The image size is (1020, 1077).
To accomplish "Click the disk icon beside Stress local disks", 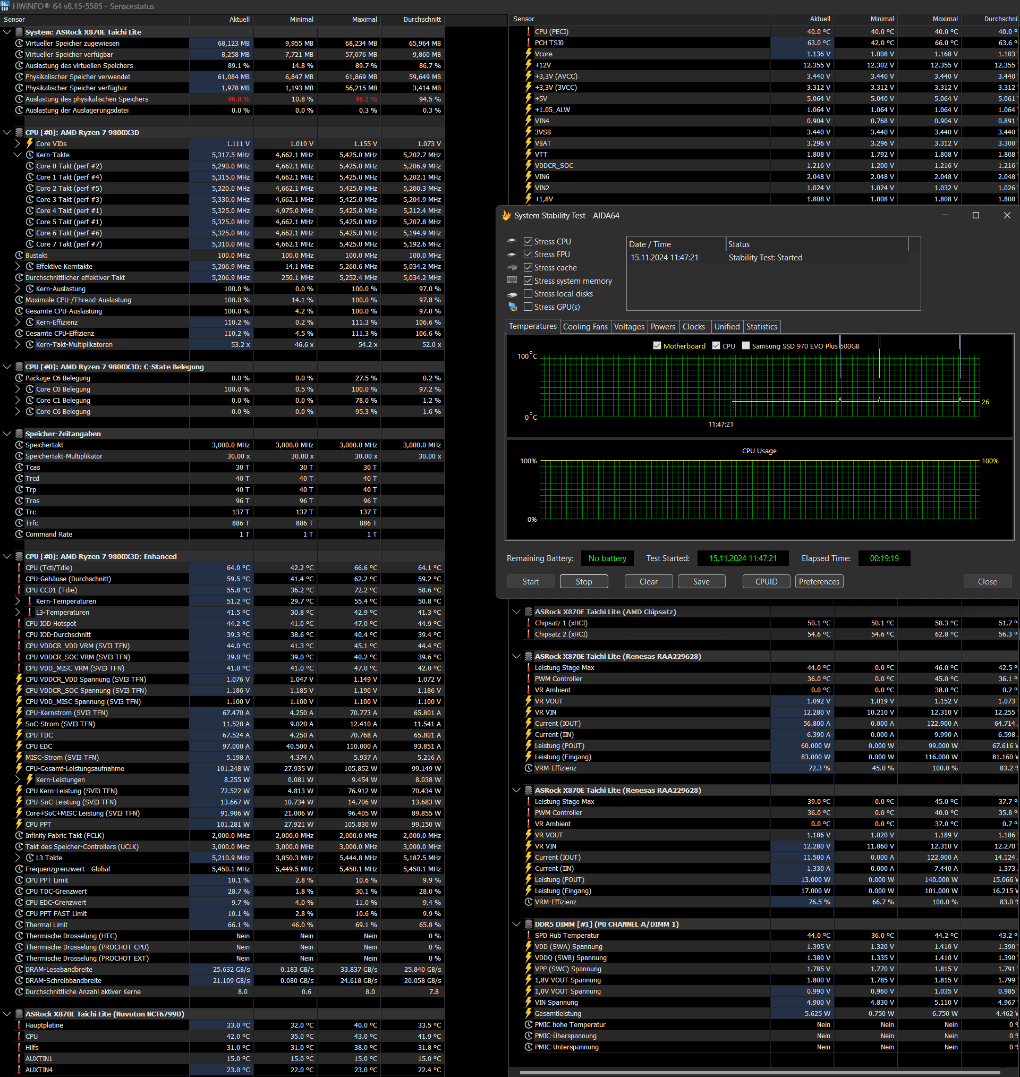I will pyautogui.click(x=512, y=294).
